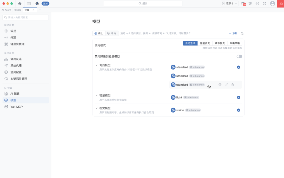Open the user avatar icon
Image resolution: width=284 pixels, height=178 pixels.
[x=272, y=3]
